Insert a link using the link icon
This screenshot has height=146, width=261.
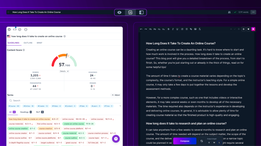tap(191, 29)
